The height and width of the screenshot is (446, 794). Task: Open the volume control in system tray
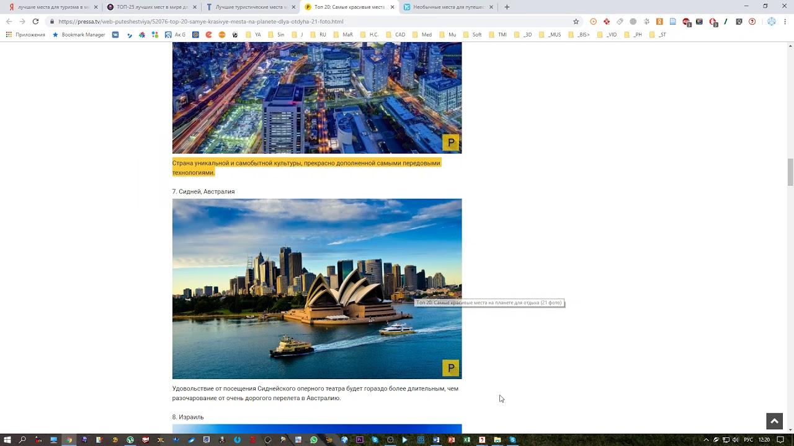point(736,440)
